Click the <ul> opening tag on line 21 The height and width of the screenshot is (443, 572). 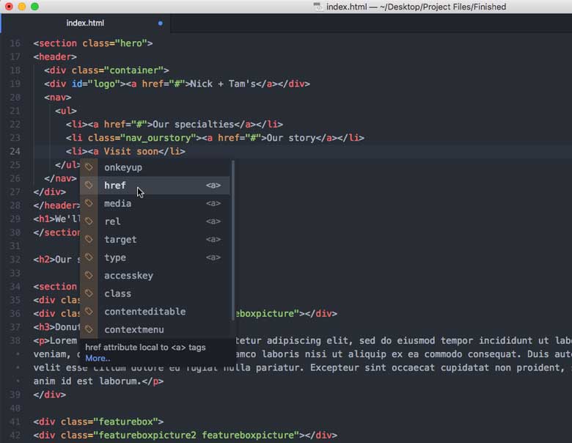66,111
